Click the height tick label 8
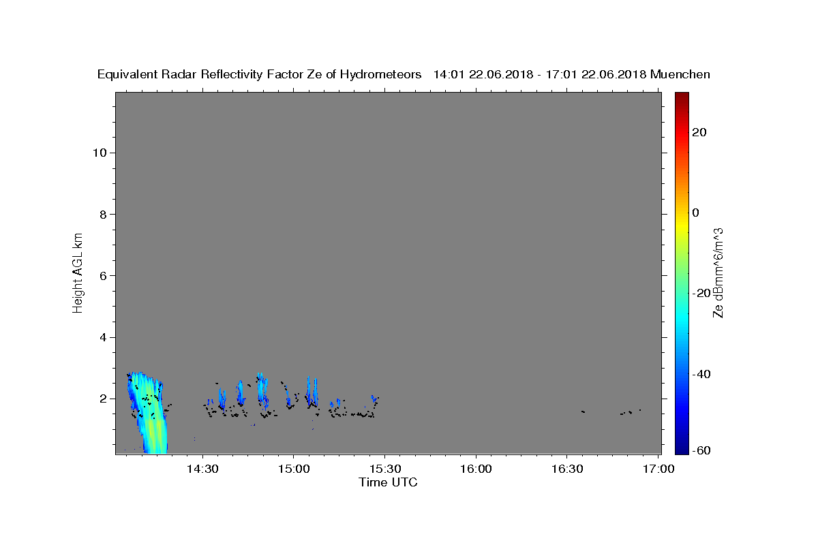This screenshot has height=545, width=818. point(102,214)
